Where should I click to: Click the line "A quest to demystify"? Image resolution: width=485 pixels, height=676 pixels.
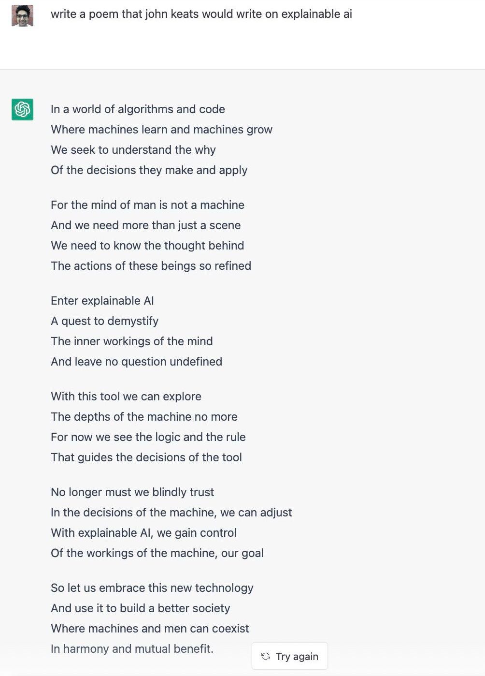click(x=104, y=321)
